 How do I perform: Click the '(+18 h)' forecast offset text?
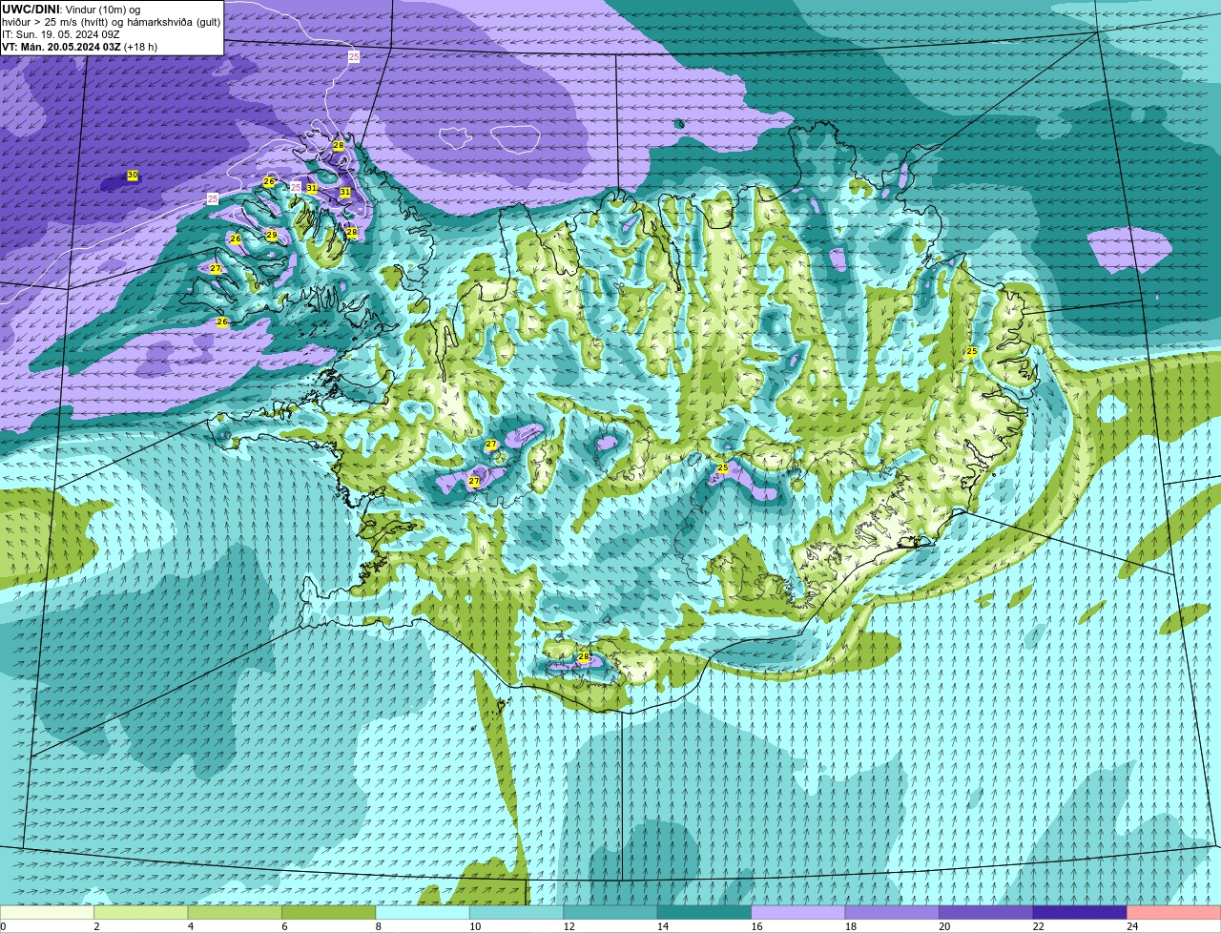click(141, 47)
